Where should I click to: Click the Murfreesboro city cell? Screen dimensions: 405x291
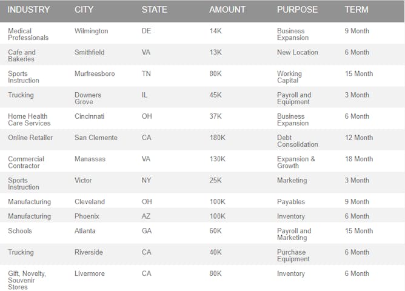click(95, 74)
